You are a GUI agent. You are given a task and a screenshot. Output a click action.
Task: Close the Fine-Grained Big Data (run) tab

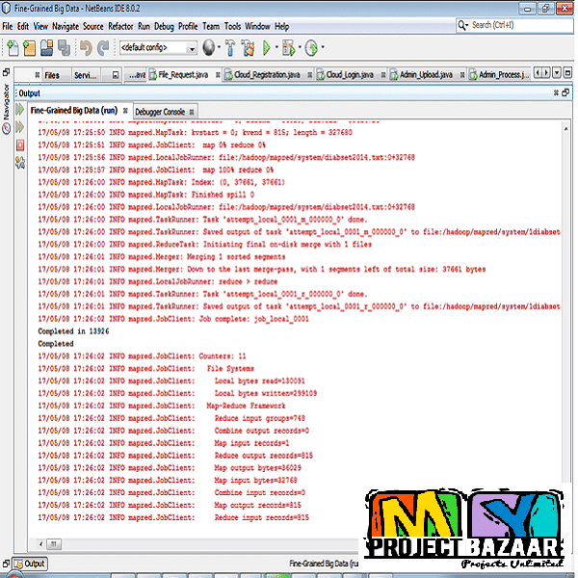coord(124,111)
